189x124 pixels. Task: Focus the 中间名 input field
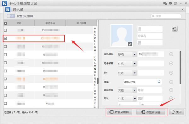click(150, 36)
